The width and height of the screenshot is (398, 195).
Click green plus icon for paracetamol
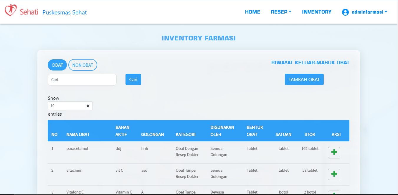[x=334, y=153]
